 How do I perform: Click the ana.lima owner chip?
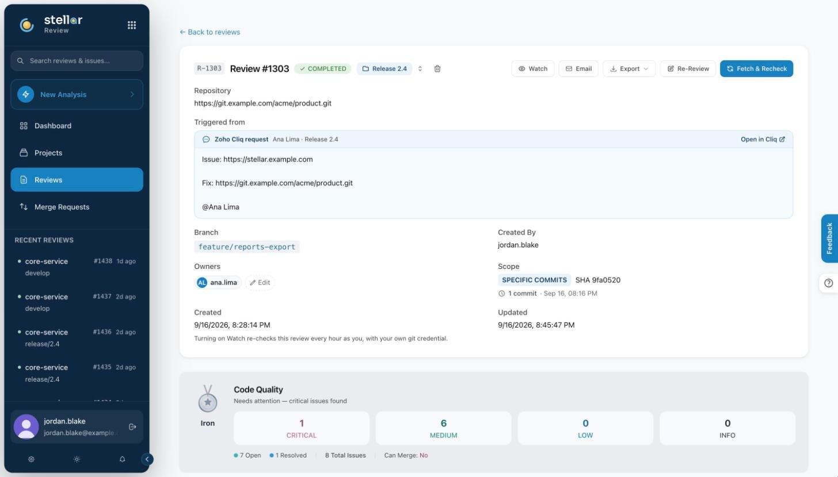coord(219,283)
